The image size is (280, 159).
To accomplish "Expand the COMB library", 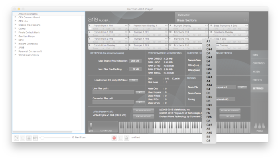I will pyautogui.click(x=16, y=29).
